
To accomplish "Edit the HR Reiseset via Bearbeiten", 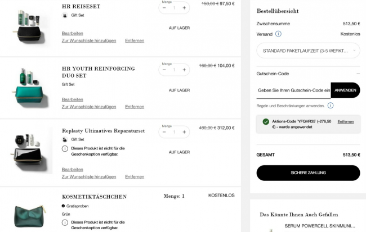I will click(73, 33).
